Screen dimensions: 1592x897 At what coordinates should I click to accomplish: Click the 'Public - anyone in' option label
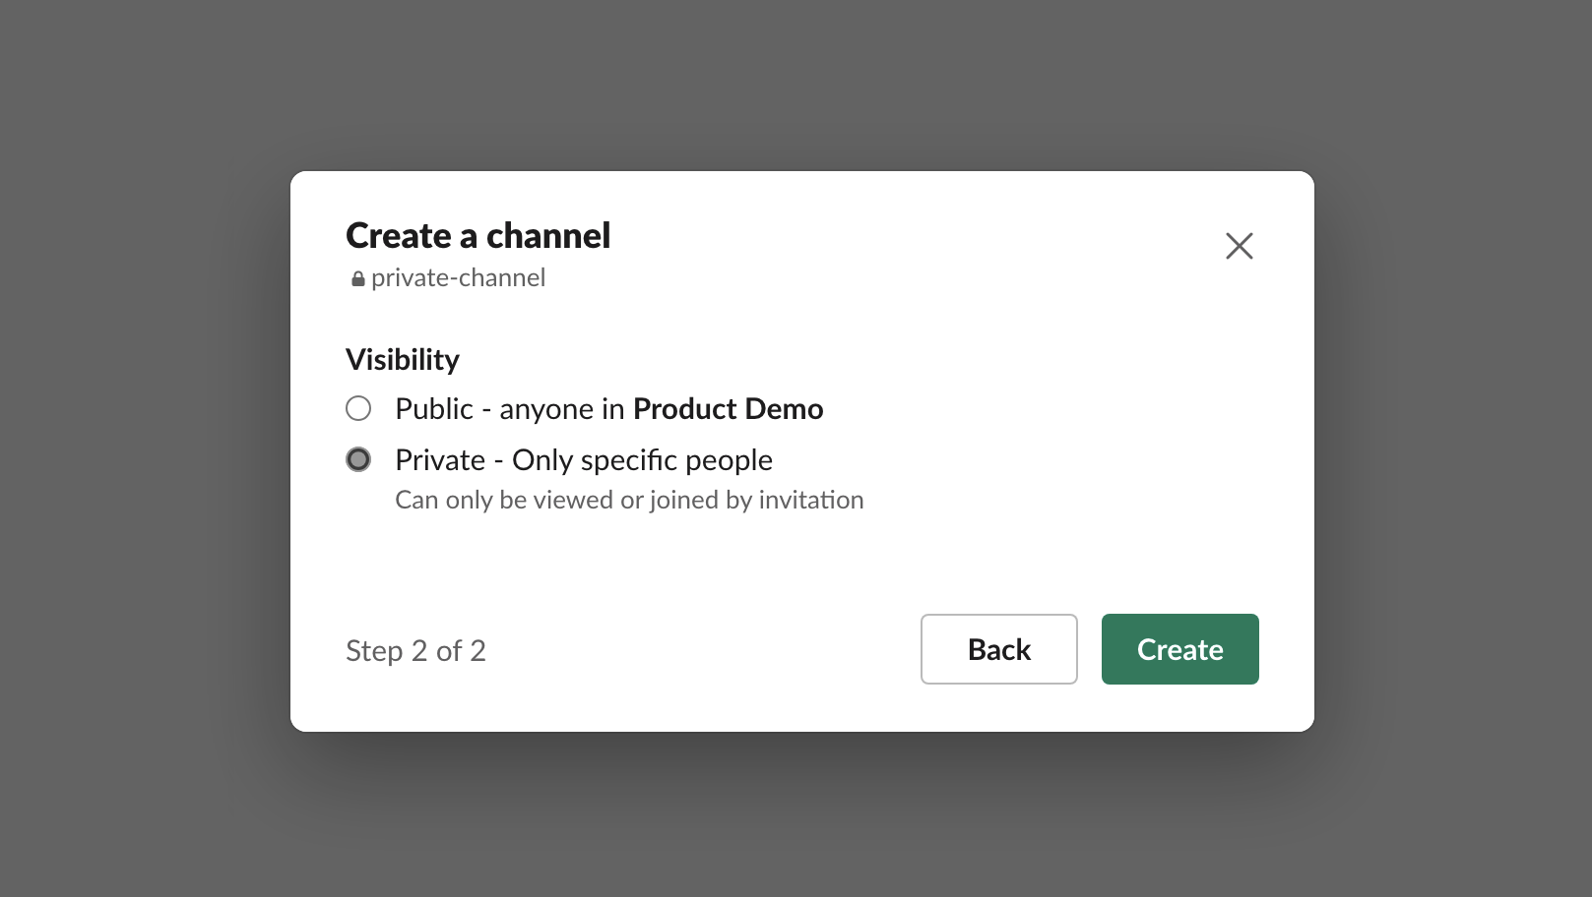click(x=510, y=409)
